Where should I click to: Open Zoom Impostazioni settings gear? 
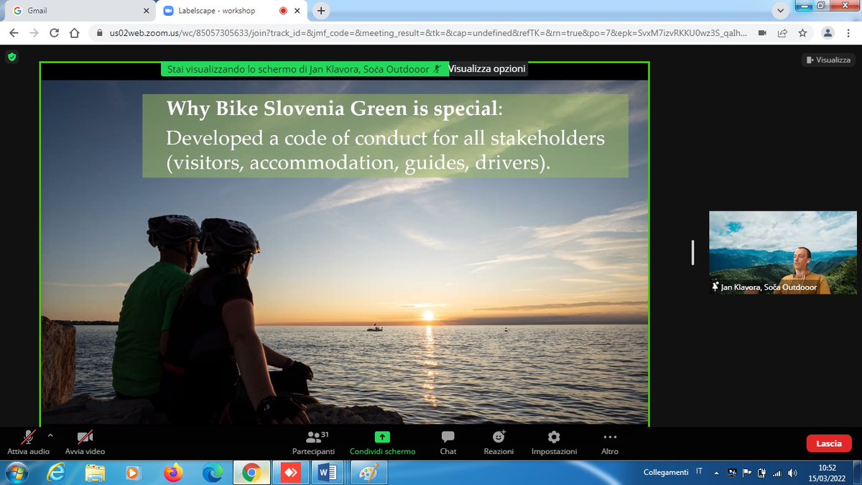(x=554, y=442)
